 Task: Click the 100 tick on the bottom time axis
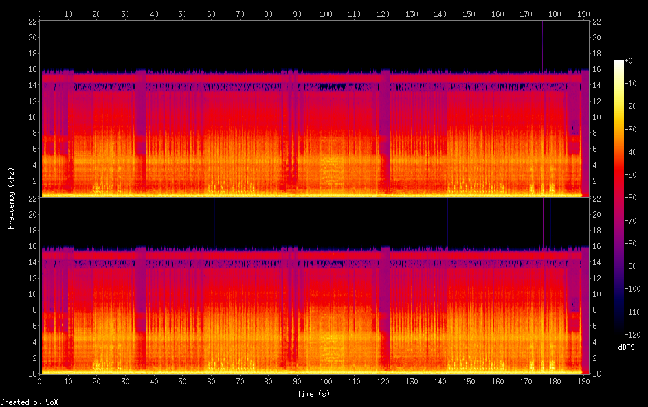[326, 382]
